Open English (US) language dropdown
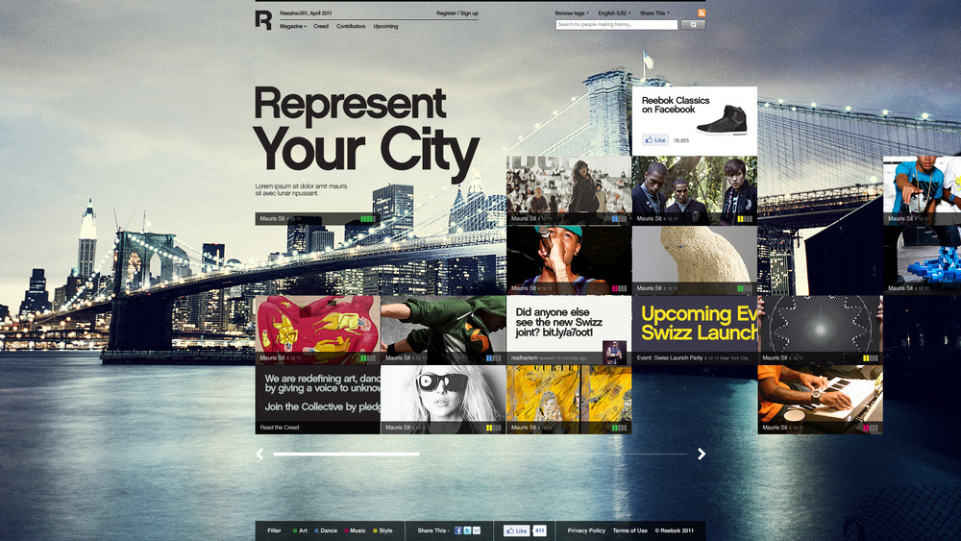 click(614, 12)
